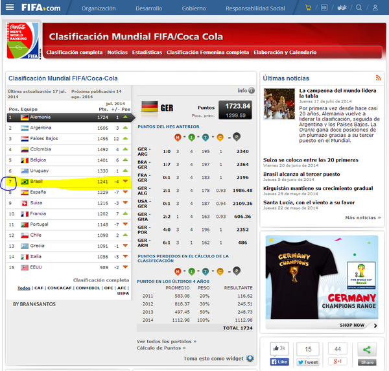Click the orange C confederation icon under Puntos del mes
Image resolution: width=389 pixels, height=371 pixels.
[220, 137]
